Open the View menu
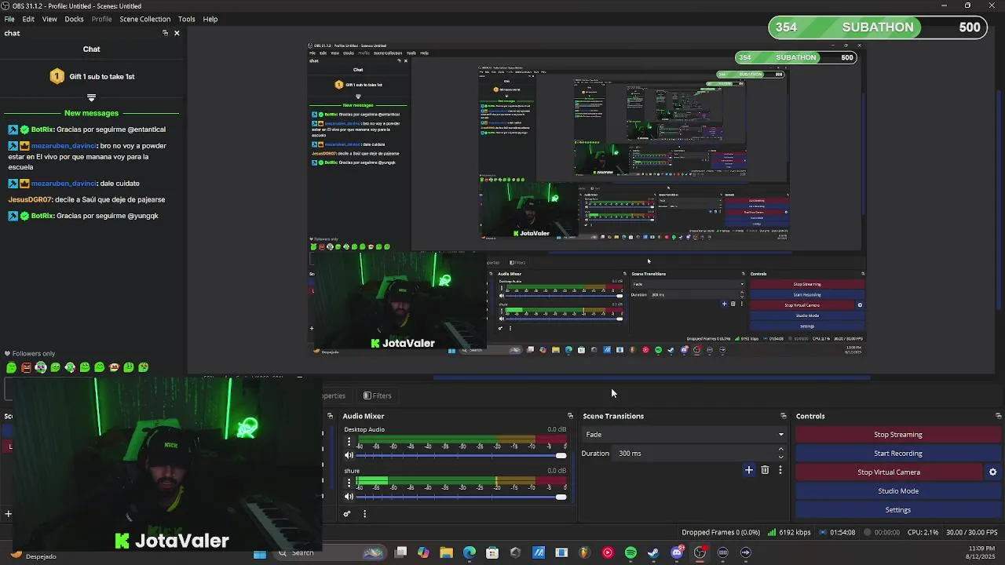Screen dimensions: 1005x565 [x=49, y=19]
